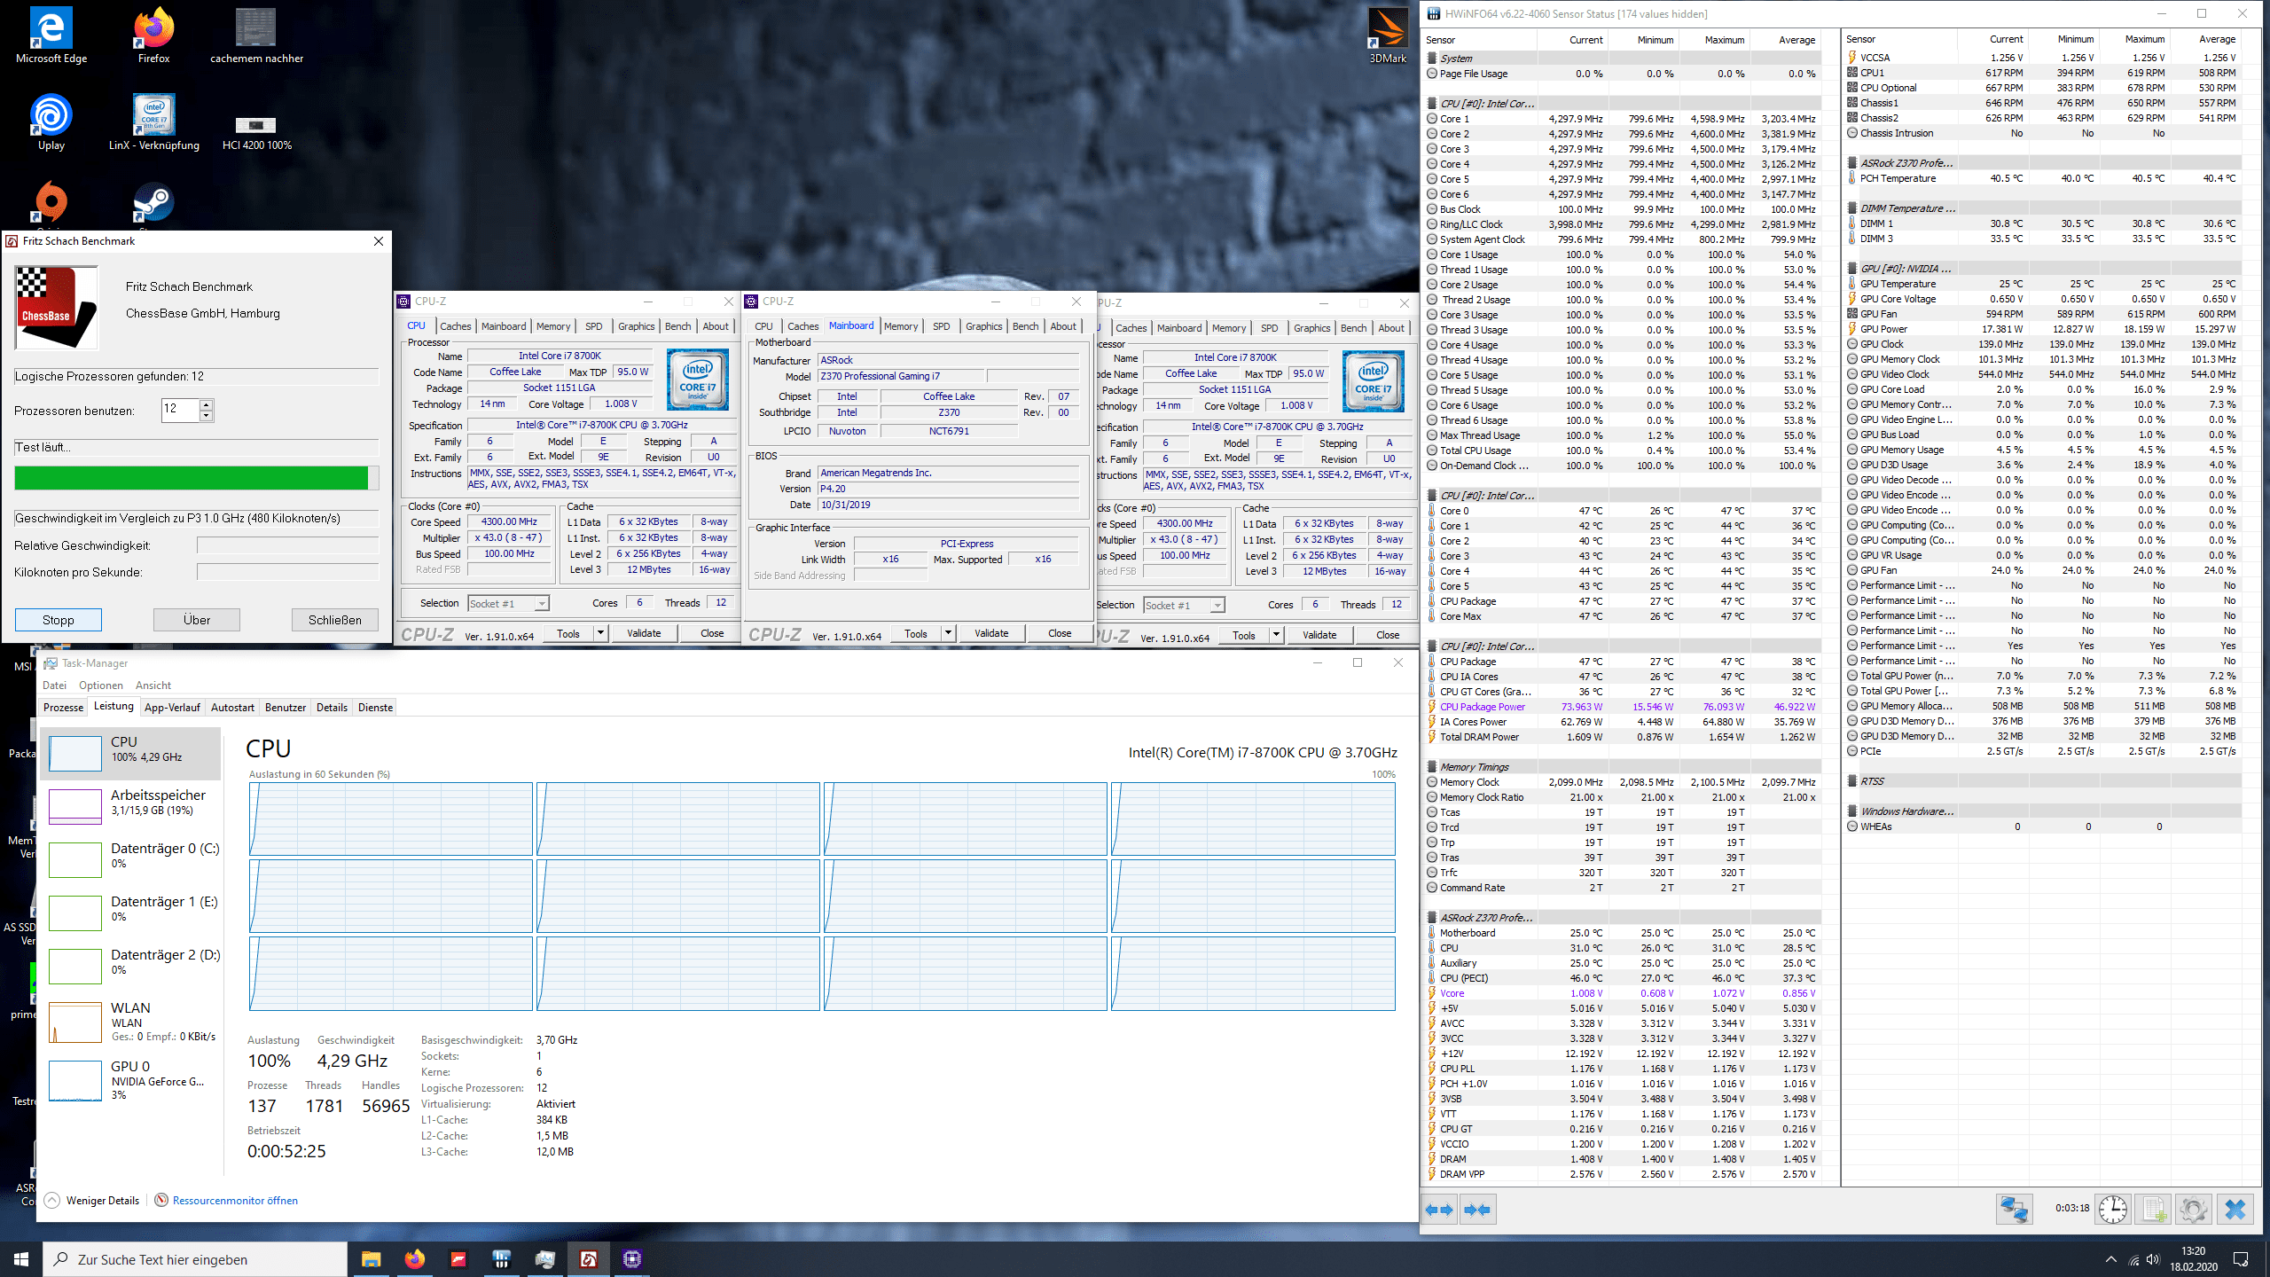The height and width of the screenshot is (1277, 2270).
Task: Open the Windows Start menu
Action: tap(21, 1259)
